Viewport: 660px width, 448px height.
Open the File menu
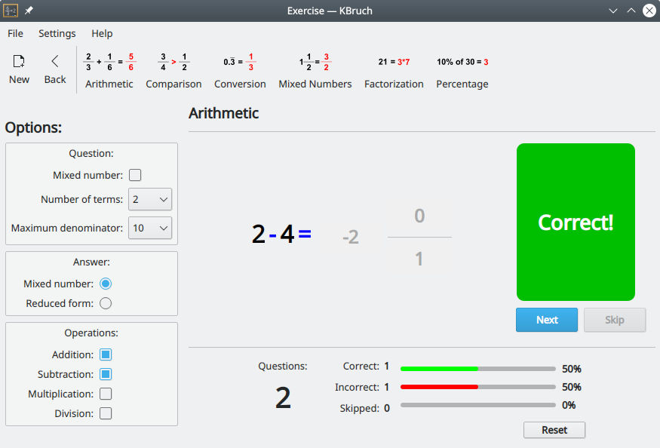click(15, 33)
